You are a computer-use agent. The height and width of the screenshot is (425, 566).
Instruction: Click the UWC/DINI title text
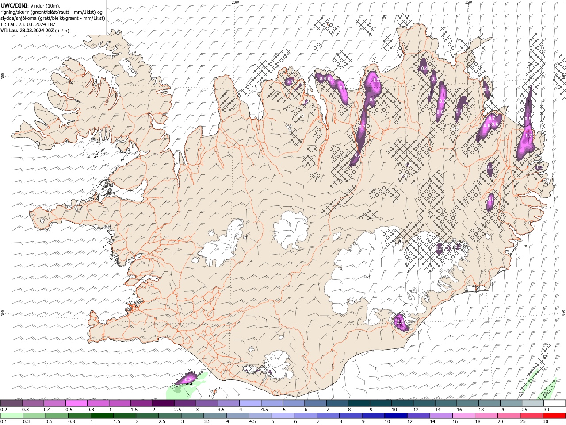click(x=14, y=5)
